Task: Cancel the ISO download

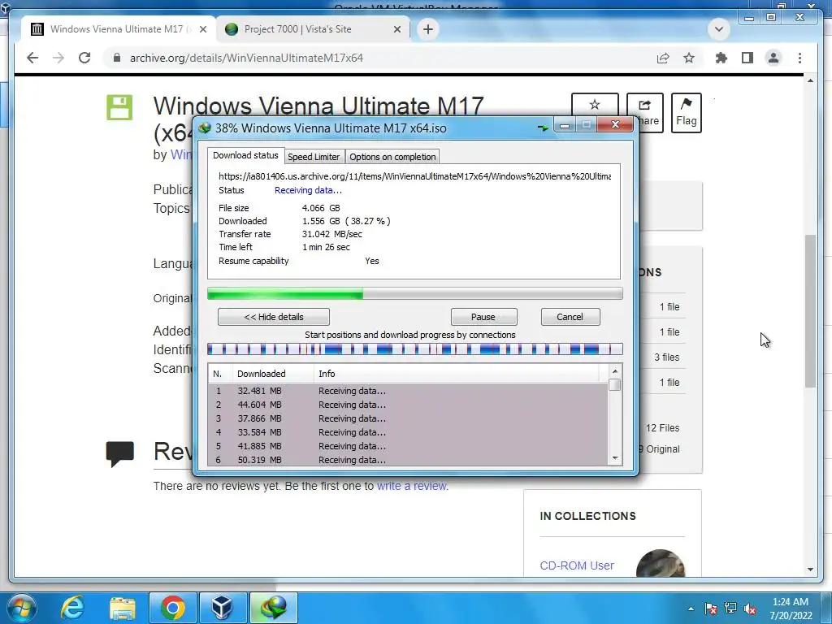Action: click(570, 317)
